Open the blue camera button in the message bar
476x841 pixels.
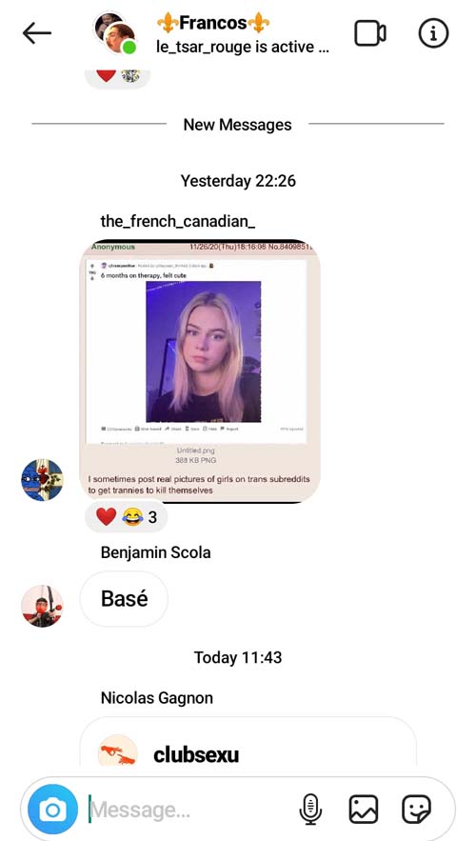(52, 809)
